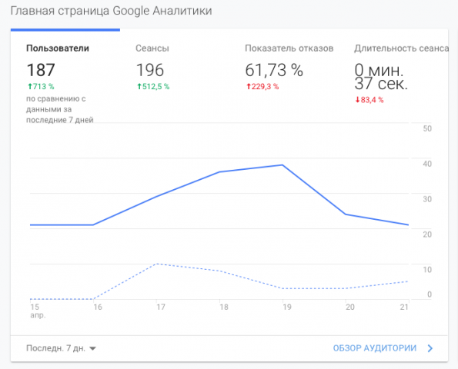Click the ОБЗОР АУДИТОРИИ link
The height and width of the screenshot is (369, 458).
[375, 348]
